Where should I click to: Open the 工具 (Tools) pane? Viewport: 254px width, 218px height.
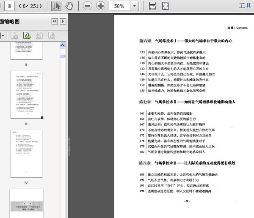coord(245,6)
